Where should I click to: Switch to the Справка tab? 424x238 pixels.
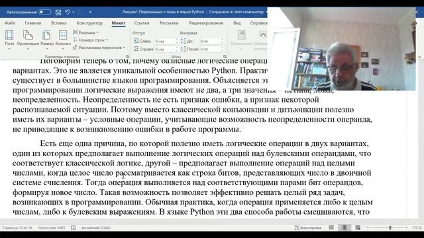pos(258,23)
